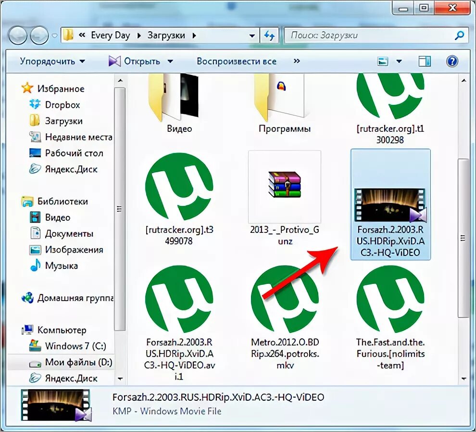Select Every Day in address breadcrumb
Screen dimensions: 476x432
click(x=111, y=35)
